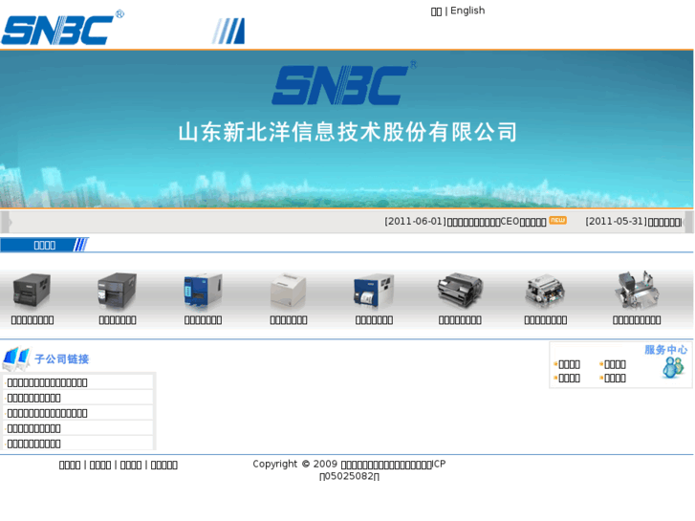Open the fifth blue barcode printer thumbnail
Image resolution: width=695 pixels, height=521 pixels.
(374, 291)
